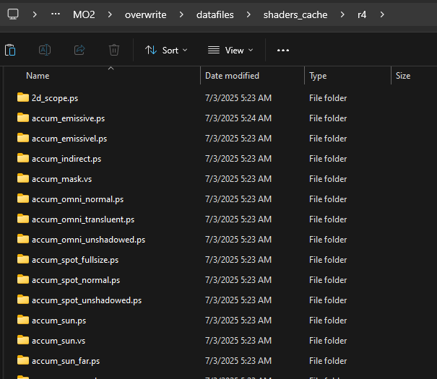Expand hidden breadcrumb path ellipsis
The width and height of the screenshot is (437, 379).
(56, 14)
